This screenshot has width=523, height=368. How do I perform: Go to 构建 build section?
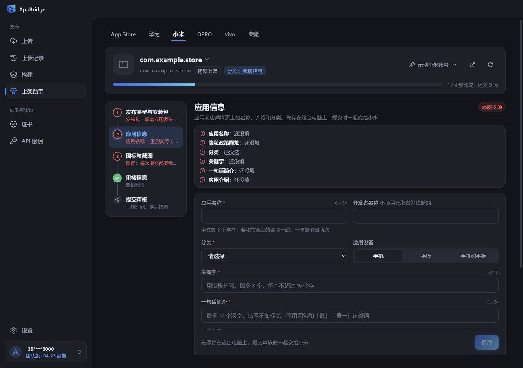pos(46,75)
